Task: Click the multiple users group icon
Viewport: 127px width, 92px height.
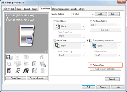Action: click(x=26, y=71)
